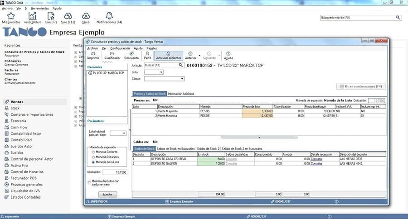Screen dimensions: 408x219
Task: Click Otras combinaciones (F4) button
Action: point(361,86)
